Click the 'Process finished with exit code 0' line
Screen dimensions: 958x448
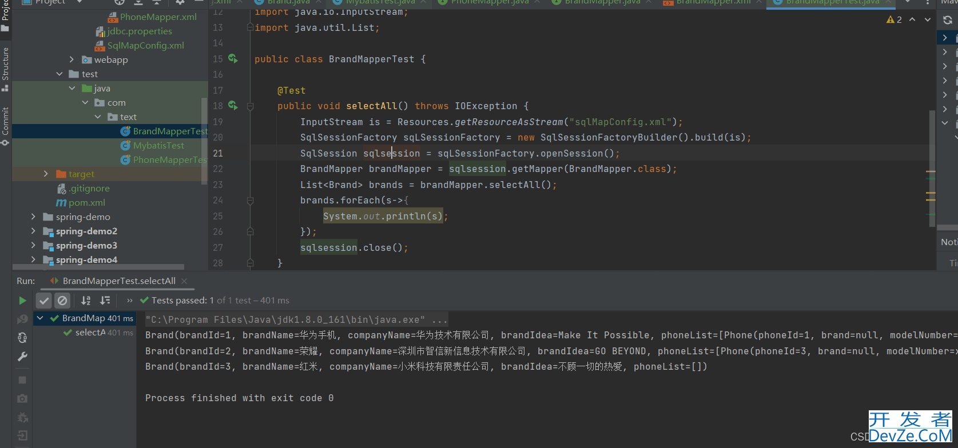[x=239, y=398]
